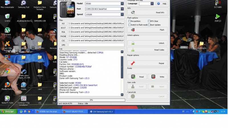The width and height of the screenshot is (228, 128).
Task: Launch Google Chrome desktop shortcut
Action: pos(7,73)
